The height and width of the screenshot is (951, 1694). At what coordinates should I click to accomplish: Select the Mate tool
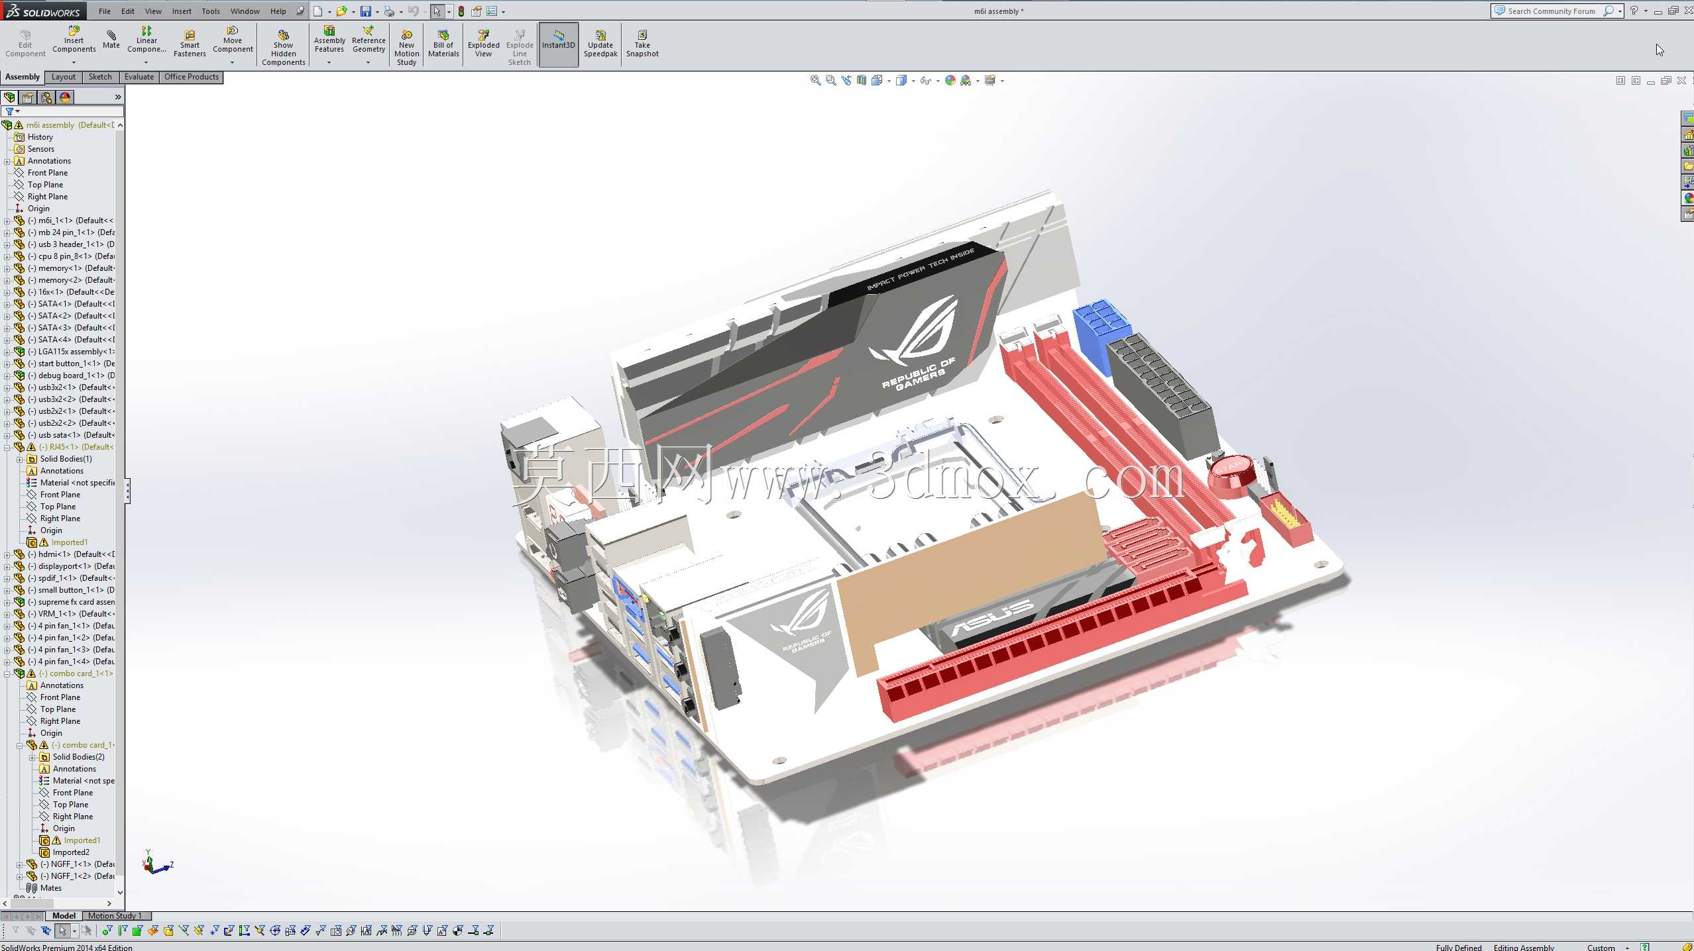(x=111, y=40)
